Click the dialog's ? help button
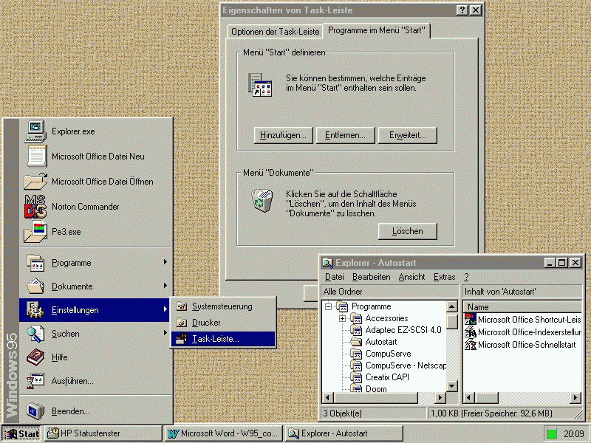The image size is (591, 443). 462,10
